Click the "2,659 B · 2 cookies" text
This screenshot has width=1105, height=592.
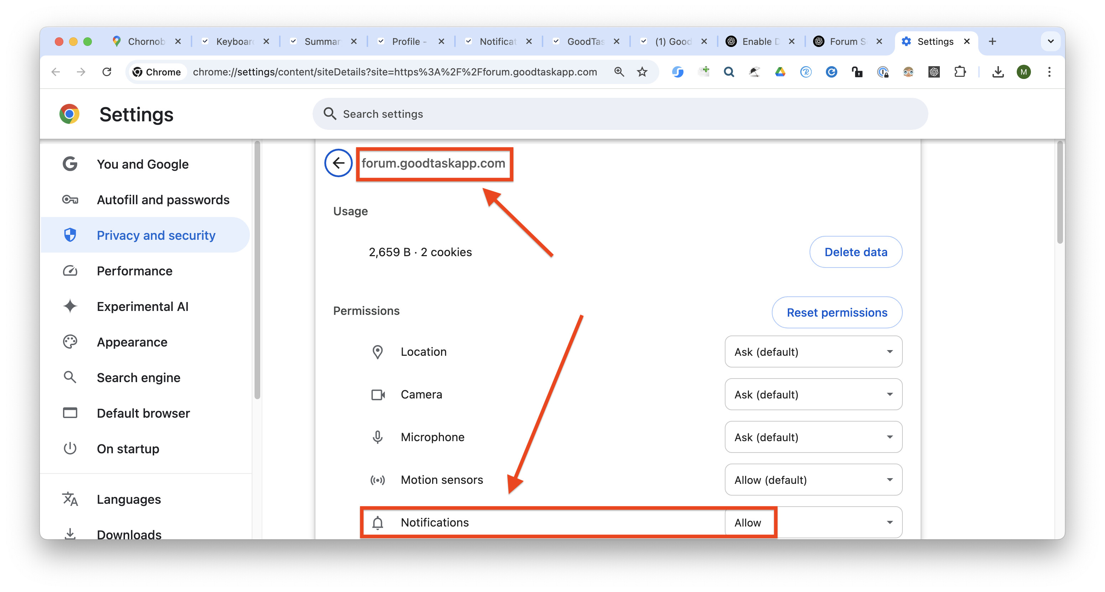pyautogui.click(x=420, y=252)
